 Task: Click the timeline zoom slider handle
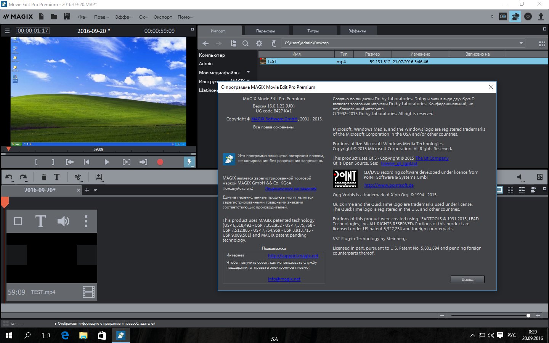tap(528, 316)
